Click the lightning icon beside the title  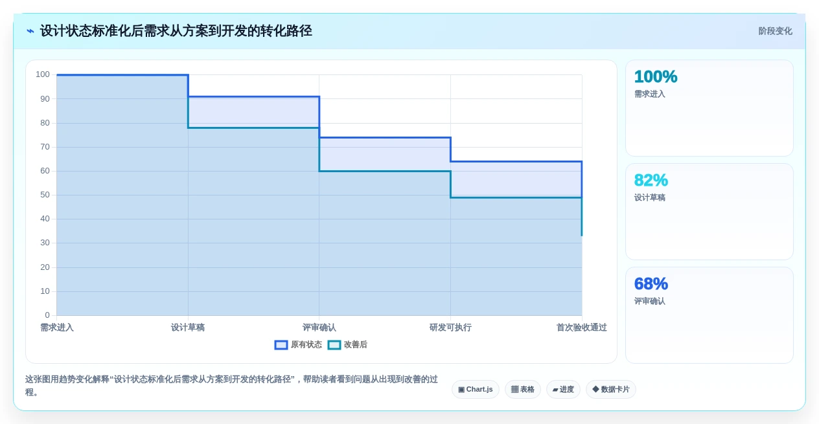30,31
